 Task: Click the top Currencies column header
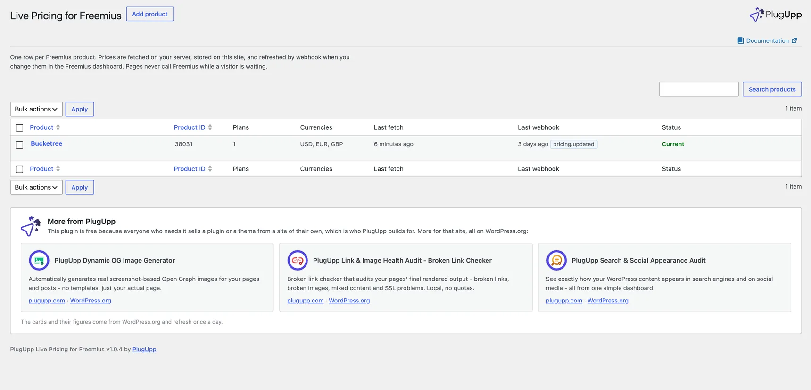click(x=316, y=127)
